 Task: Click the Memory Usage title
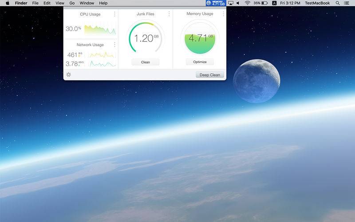[x=200, y=14]
